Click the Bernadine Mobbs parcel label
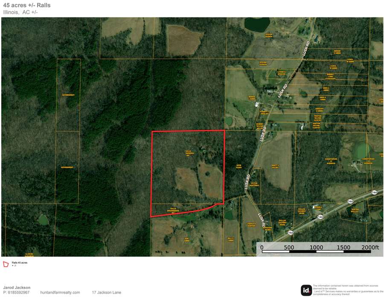 click(x=268, y=228)
